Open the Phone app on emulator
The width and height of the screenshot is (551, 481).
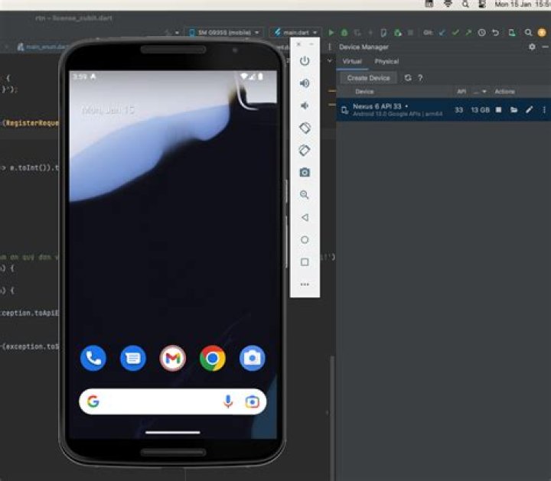click(x=93, y=358)
